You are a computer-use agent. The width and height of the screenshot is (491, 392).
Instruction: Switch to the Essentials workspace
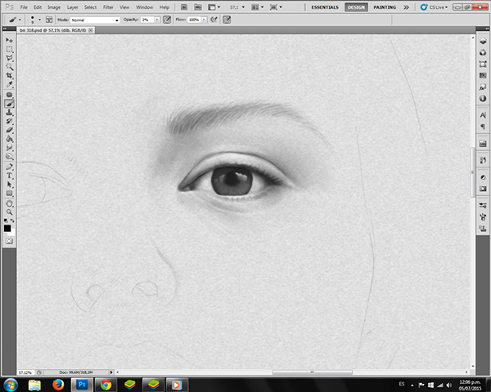click(x=326, y=7)
